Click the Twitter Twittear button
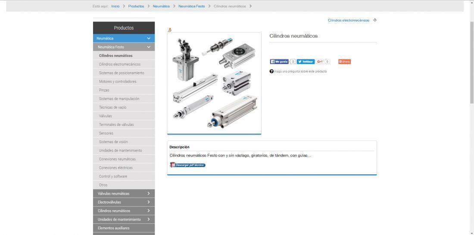The image size is (474, 235). point(306,61)
